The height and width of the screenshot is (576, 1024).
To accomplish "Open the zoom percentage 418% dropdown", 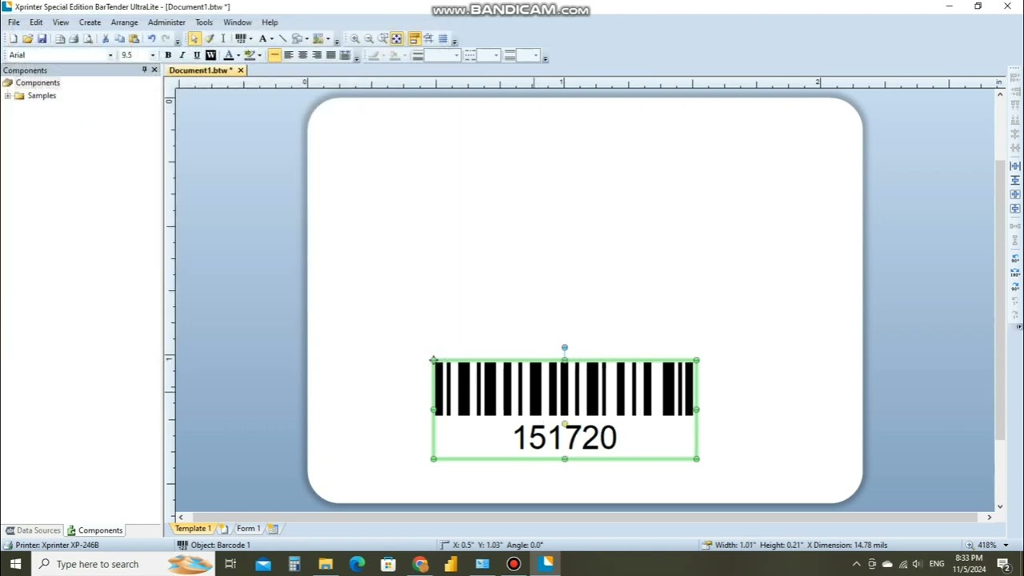I will pyautogui.click(x=1006, y=545).
